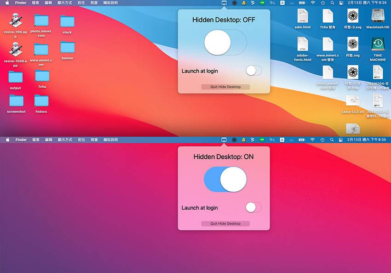Open Wi-Fi status icon in OFF screenshot menu bar
This screenshot has width=391, height=273.
pyautogui.click(x=313, y=3)
